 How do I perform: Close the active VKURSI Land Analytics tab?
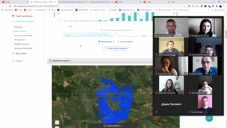point(56,2)
